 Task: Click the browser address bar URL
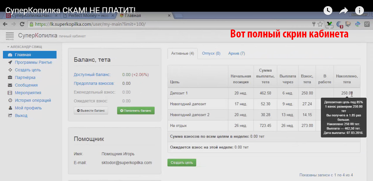(x=90, y=24)
